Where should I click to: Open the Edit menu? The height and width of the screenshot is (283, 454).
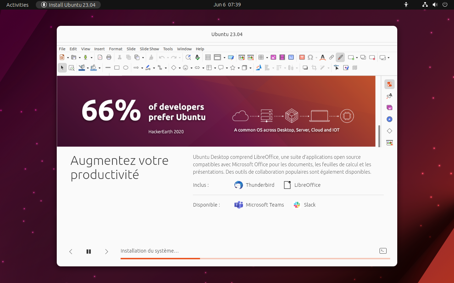pyautogui.click(x=73, y=49)
